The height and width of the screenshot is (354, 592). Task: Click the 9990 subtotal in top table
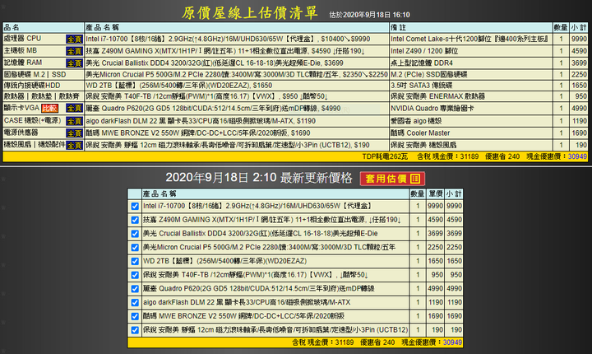click(x=579, y=39)
